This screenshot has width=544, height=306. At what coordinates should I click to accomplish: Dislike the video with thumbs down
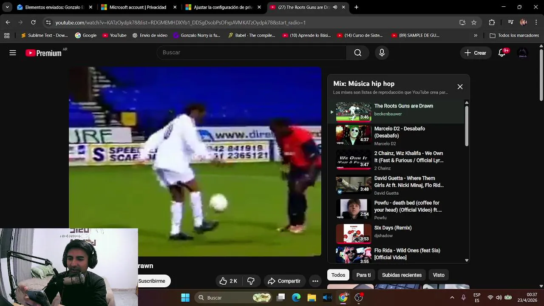[251, 281]
